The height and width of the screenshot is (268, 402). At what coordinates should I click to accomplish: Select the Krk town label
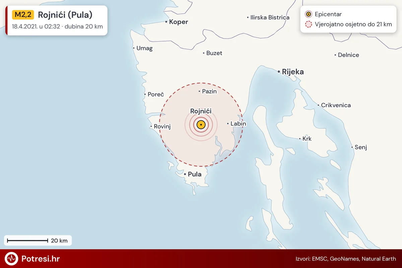(307, 139)
